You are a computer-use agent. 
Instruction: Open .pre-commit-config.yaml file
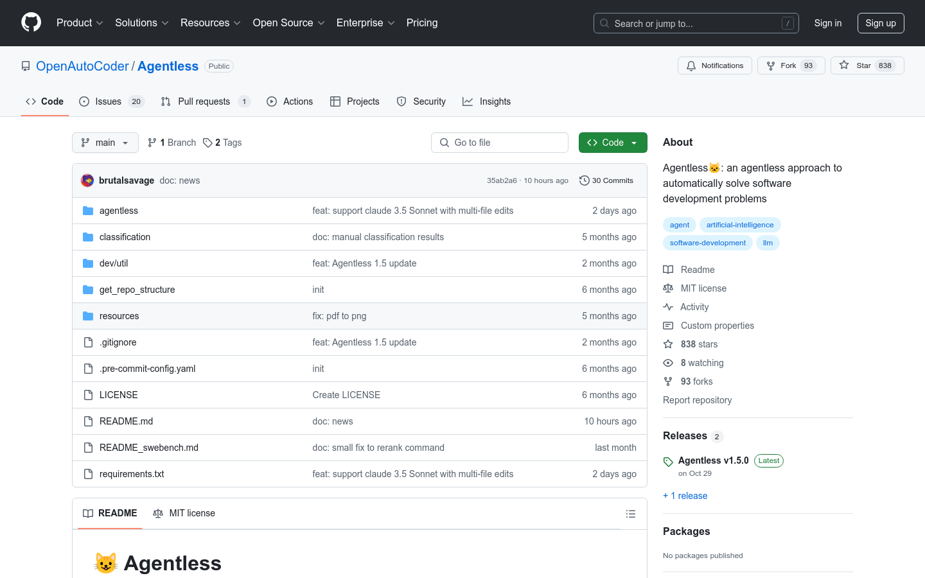tap(147, 369)
